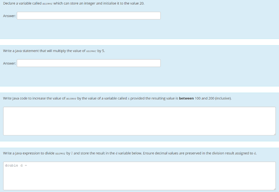Click the question text "Declare a variable called"
Viewport: 279px width, 192px height.
22,3
